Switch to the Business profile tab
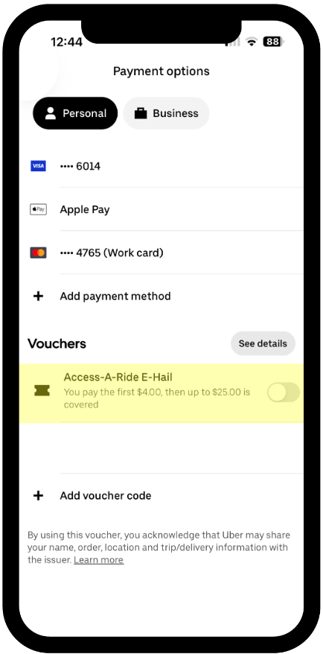 pos(166,113)
